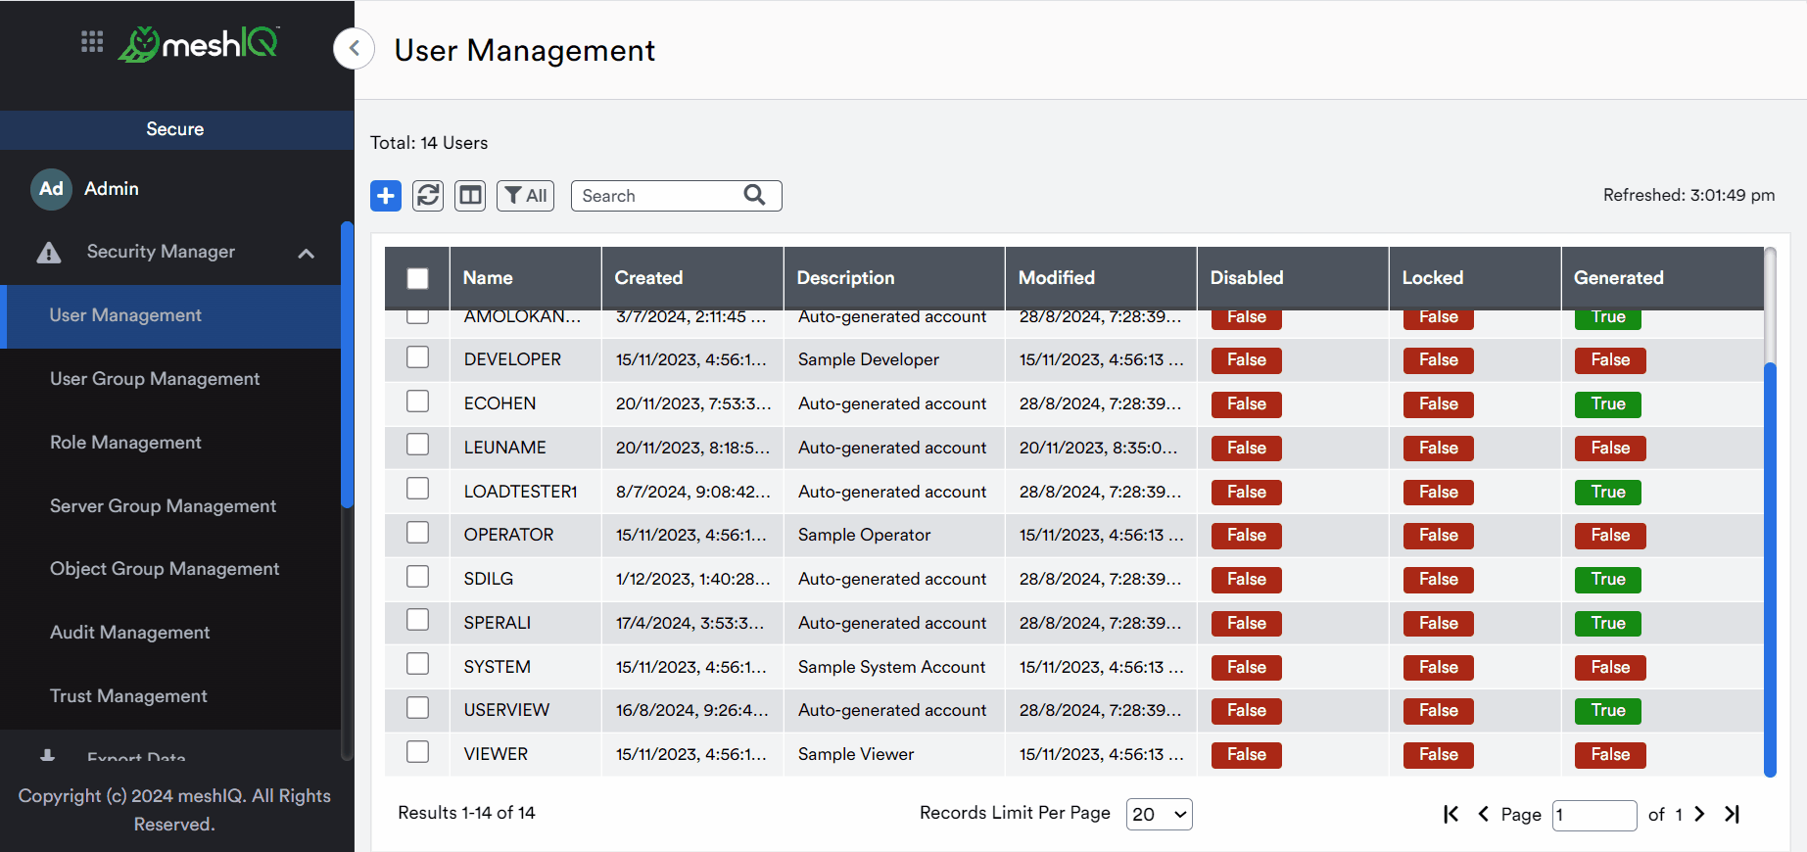Open the column chooser icon
Screen dimensions: 1807x852
470,196
